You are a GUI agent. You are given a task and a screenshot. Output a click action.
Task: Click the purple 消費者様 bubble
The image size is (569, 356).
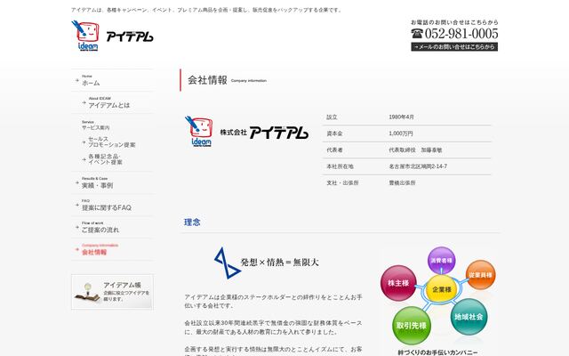coord(441,260)
